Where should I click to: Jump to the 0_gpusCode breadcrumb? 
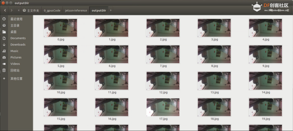tap(52, 11)
